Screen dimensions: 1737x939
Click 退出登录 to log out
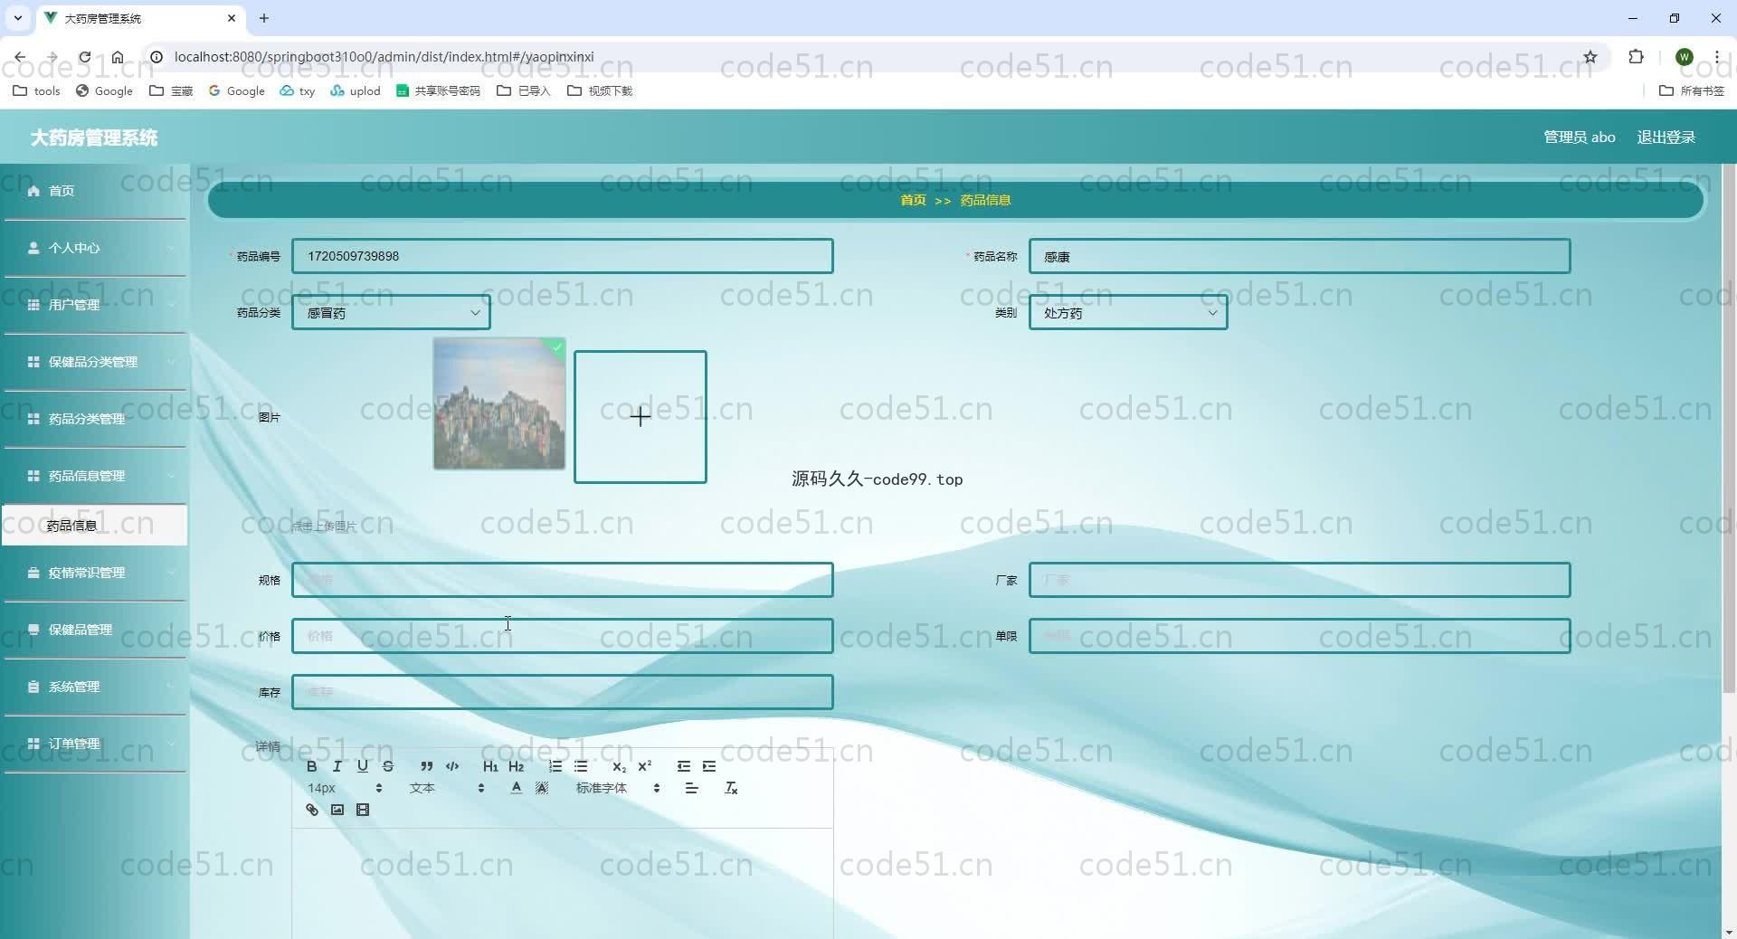click(1666, 138)
